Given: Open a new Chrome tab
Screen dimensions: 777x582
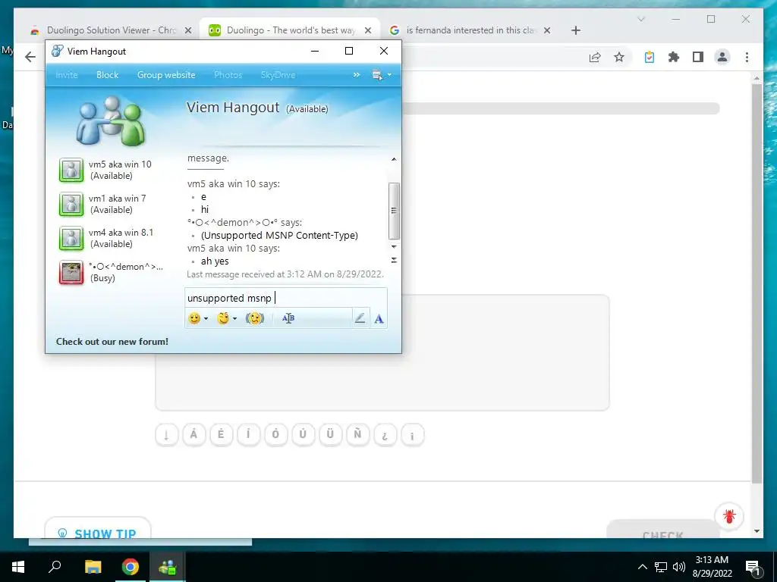Looking at the screenshot, I should [x=575, y=30].
